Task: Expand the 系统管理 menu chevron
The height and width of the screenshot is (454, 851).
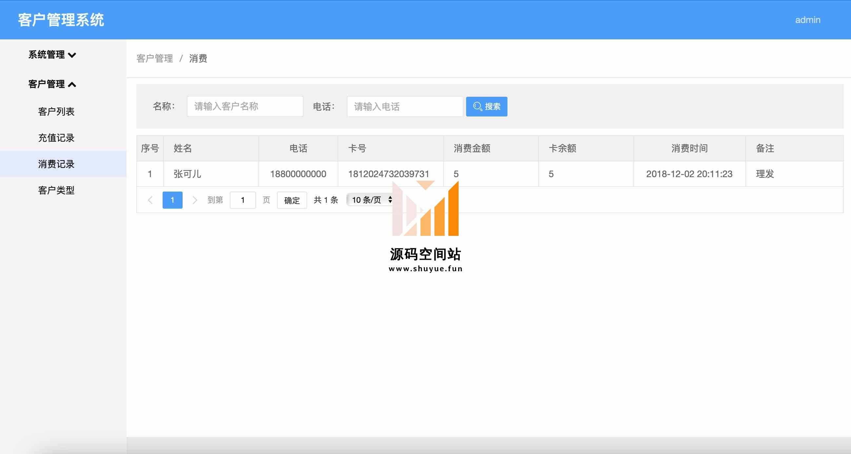Action: pyautogui.click(x=72, y=55)
